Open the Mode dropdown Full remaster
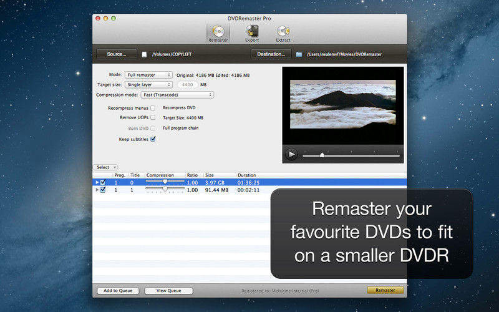 pos(148,75)
